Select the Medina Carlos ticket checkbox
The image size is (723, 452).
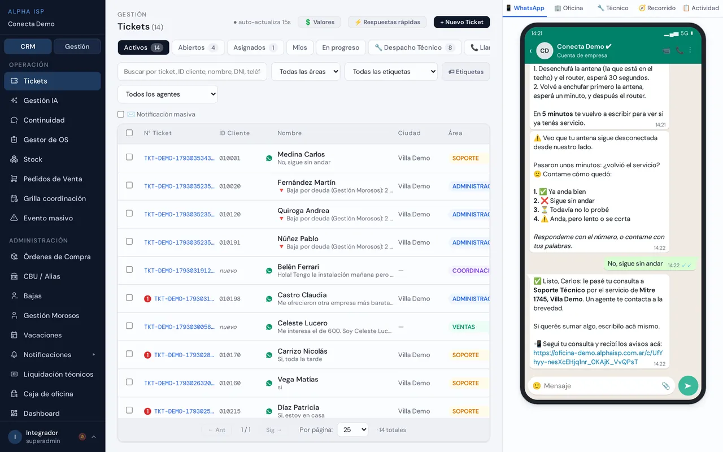(129, 157)
